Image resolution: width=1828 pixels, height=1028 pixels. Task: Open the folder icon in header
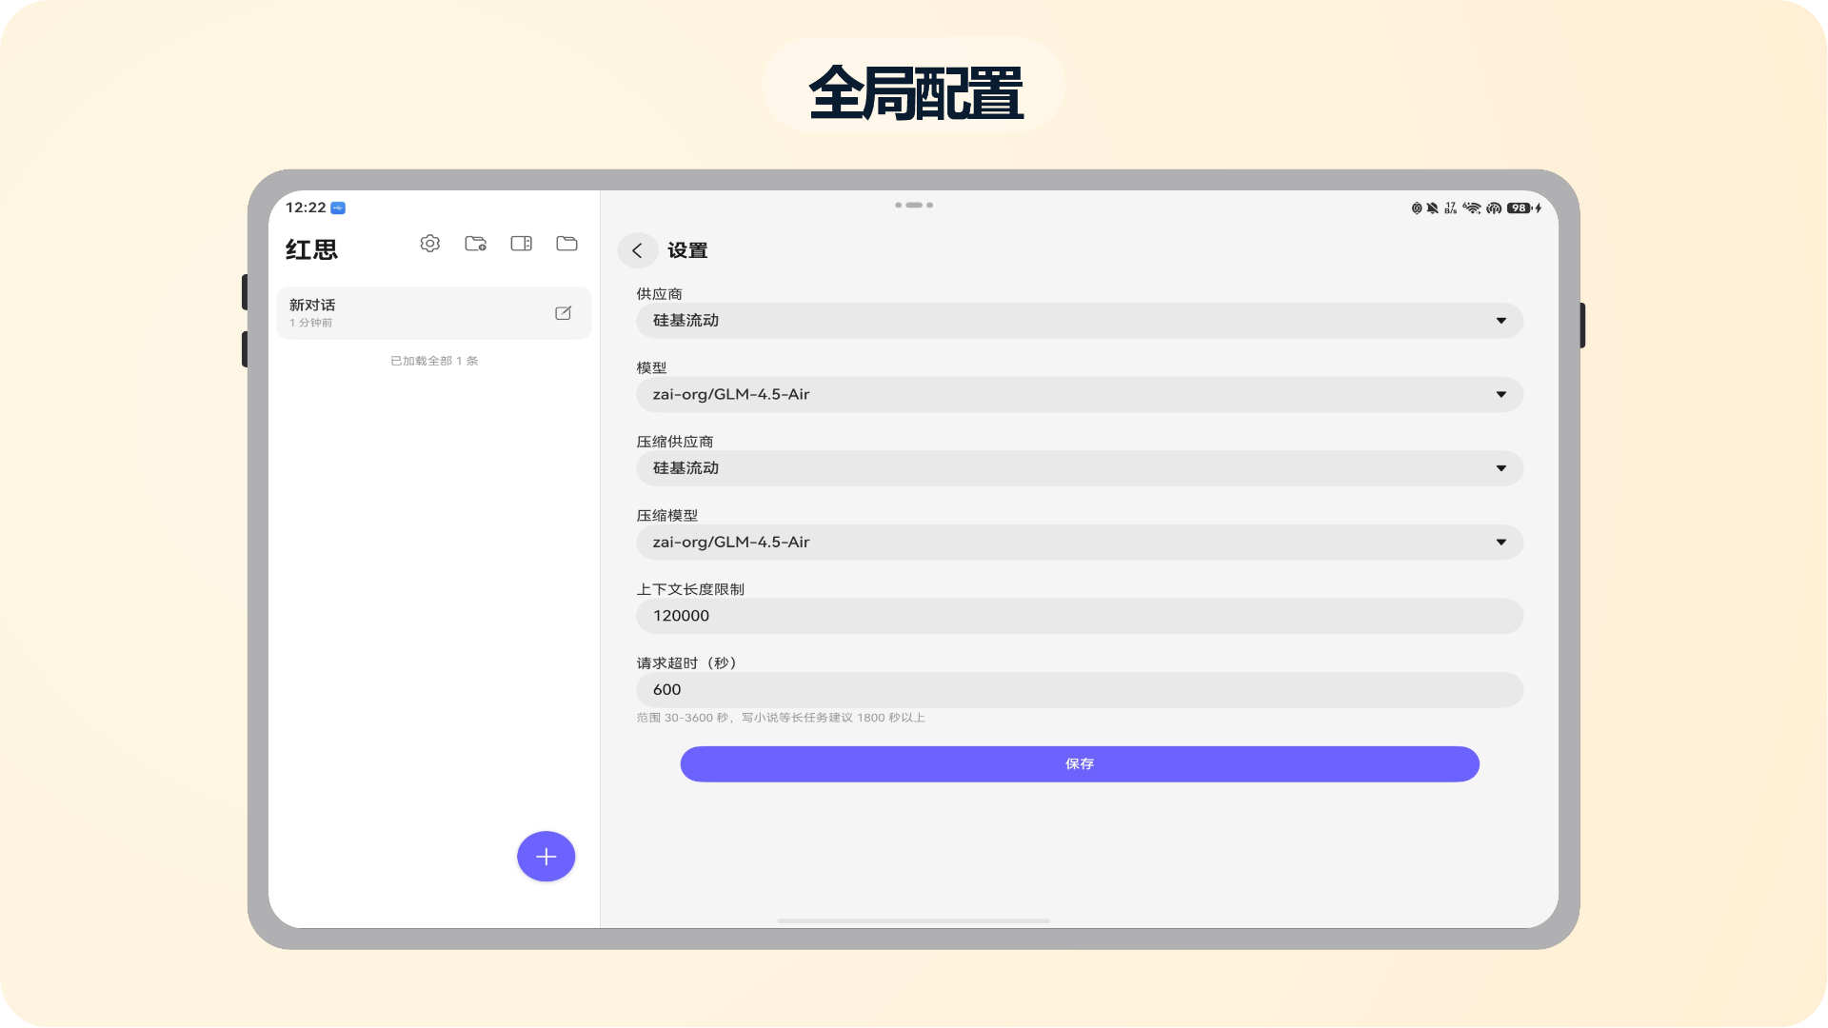567,244
